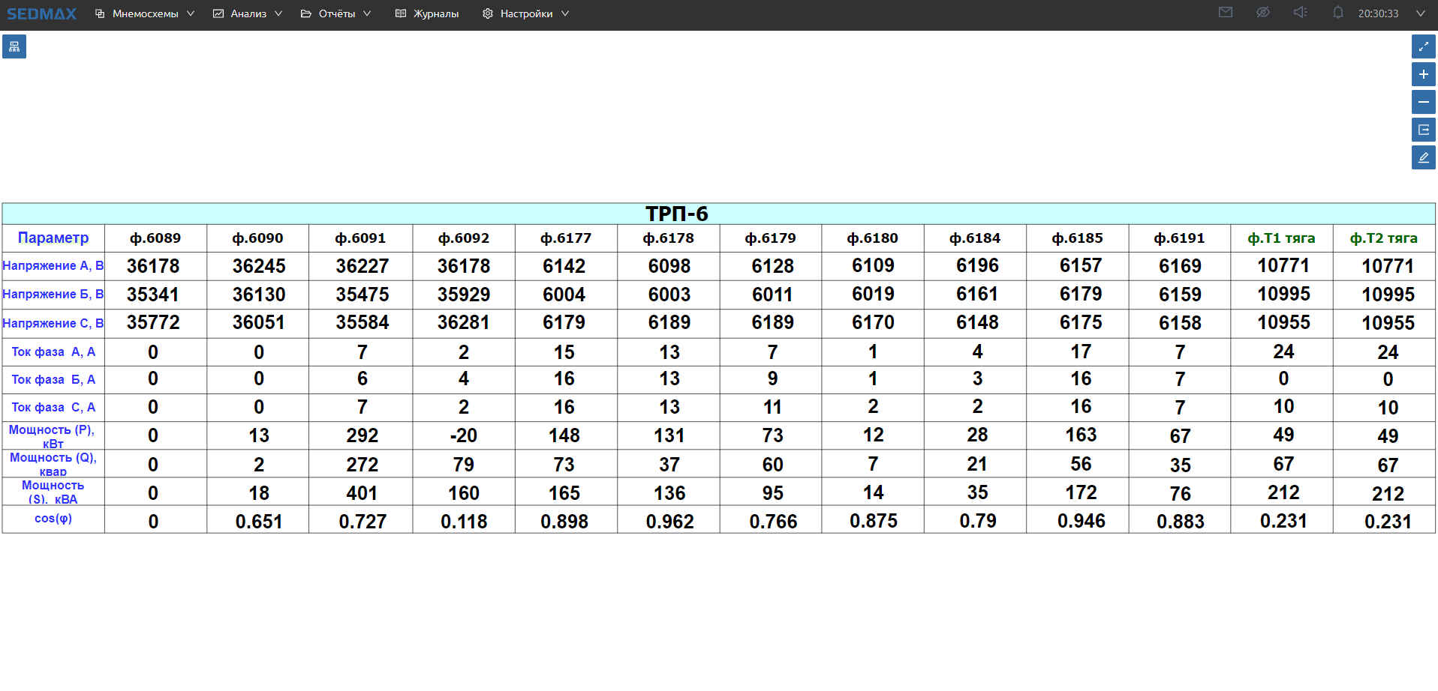Viewport: 1438px width, 691px height.
Task: Open the Настройки menu
Action: [525, 13]
